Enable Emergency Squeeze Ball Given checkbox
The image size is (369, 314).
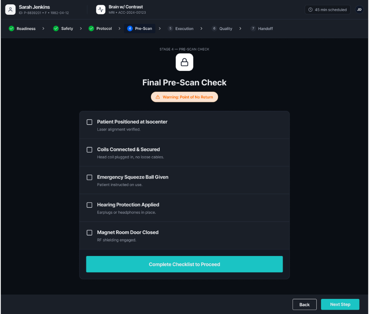pos(89,178)
